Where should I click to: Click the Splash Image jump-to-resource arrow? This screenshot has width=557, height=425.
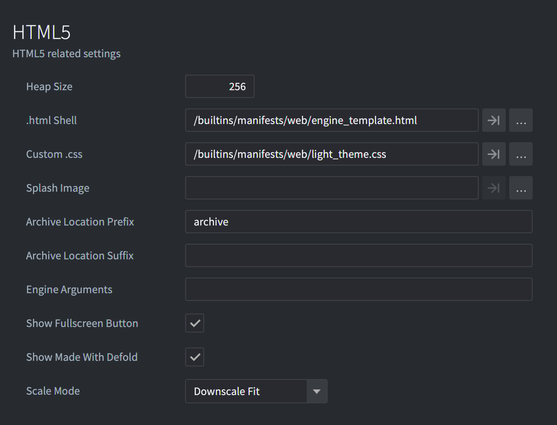[x=494, y=188]
